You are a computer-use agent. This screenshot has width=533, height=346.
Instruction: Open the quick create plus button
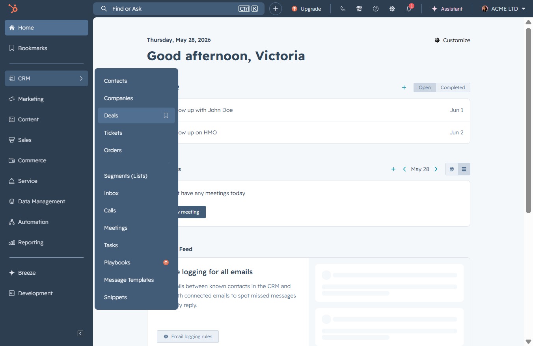click(276, 9)
